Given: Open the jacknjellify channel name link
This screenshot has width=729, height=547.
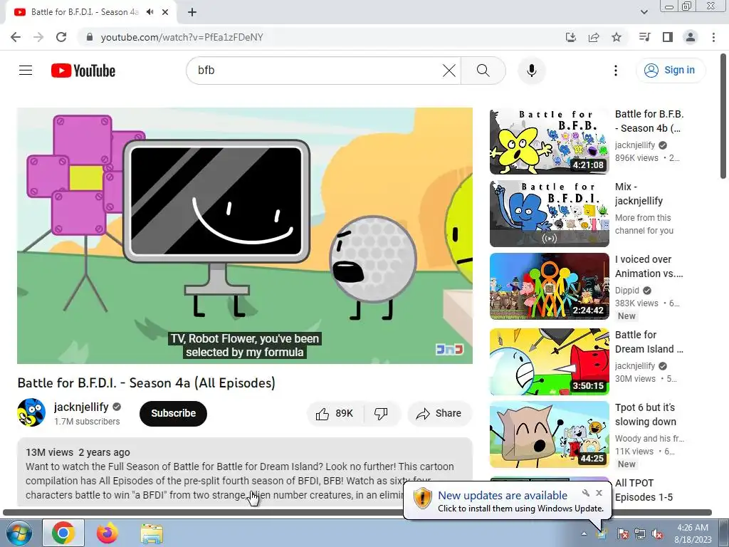Looking at the screenshot, I should pyautogui.click(x=81, y=407).
